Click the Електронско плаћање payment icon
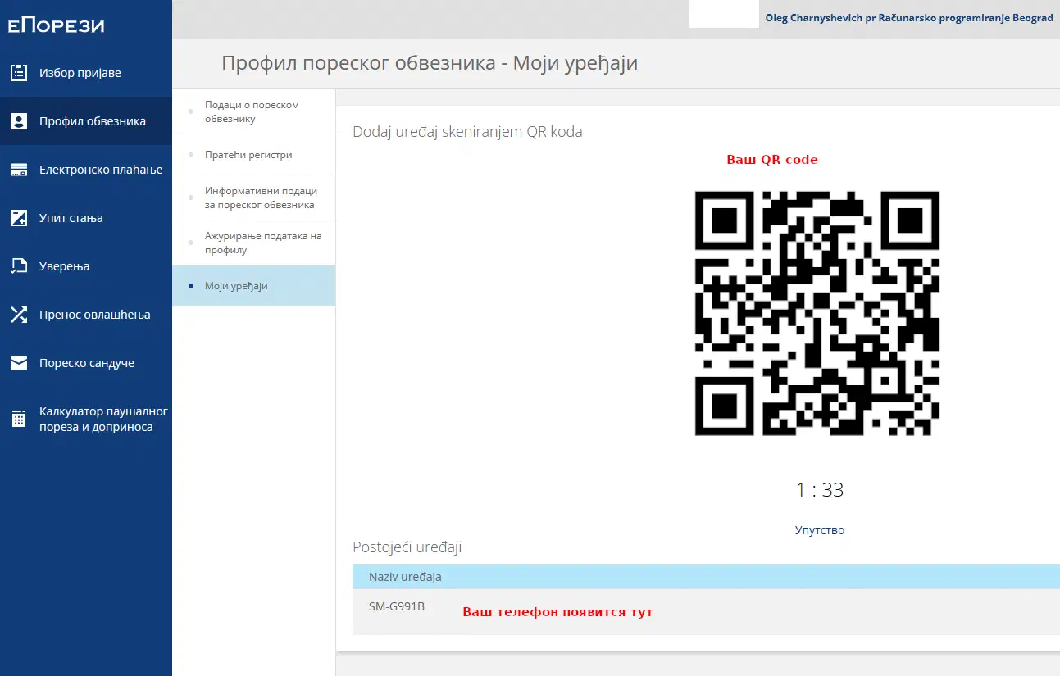The width and height of the screenshot is (1060, 676). [18, 169]
